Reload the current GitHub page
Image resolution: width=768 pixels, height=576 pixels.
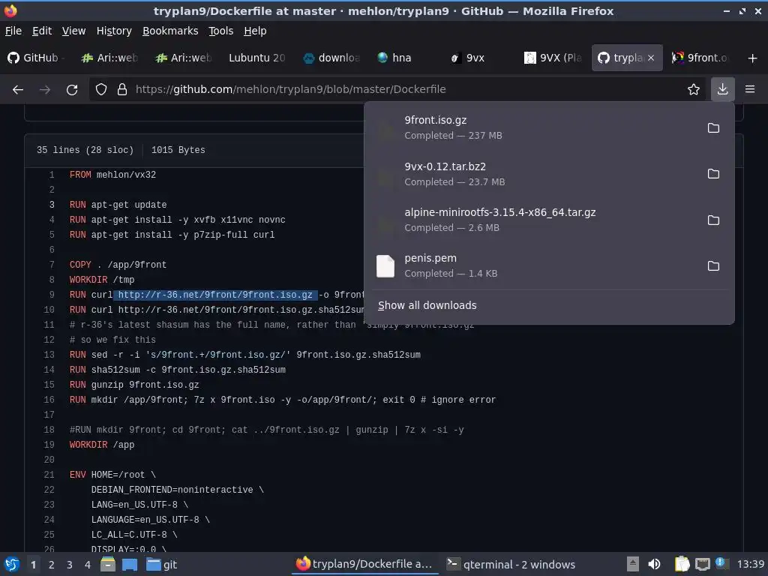point(72,89)
